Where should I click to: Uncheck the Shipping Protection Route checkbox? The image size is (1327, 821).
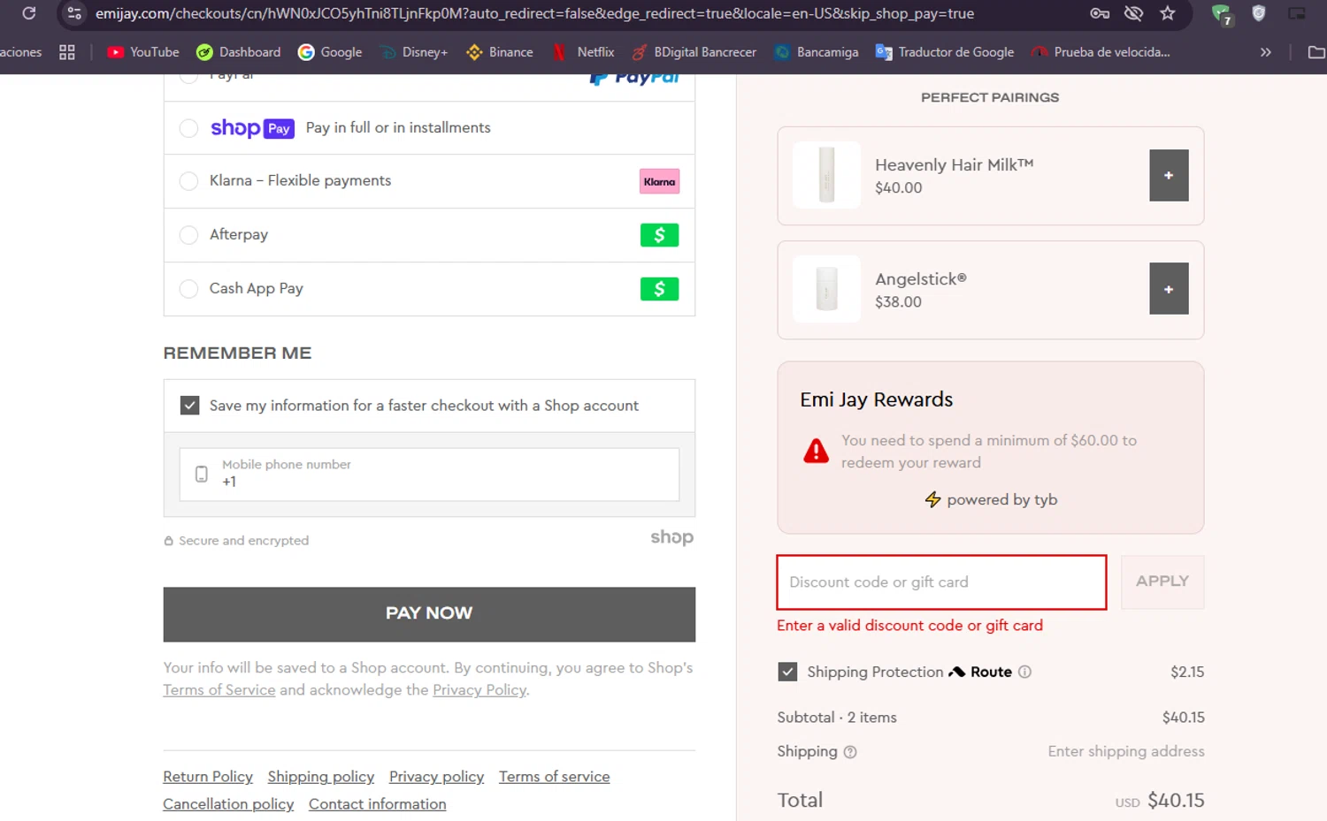tap(787, 672)
